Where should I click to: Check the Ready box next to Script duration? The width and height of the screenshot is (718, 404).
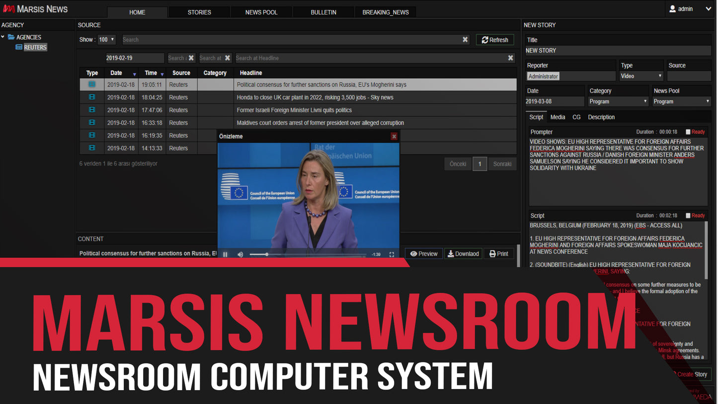click(x=688, y=215)
